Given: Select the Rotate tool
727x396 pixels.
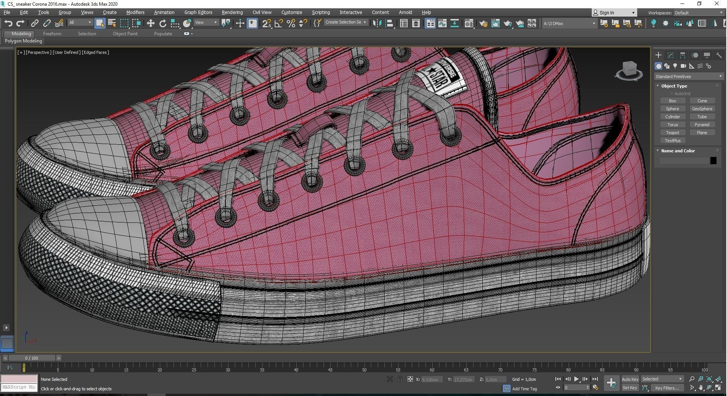Looking at the screenshot, I should coord(163,23).
